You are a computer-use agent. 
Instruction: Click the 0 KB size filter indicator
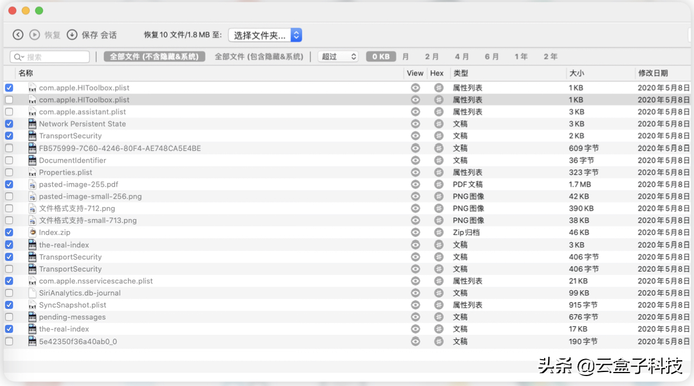click(x=381, y=57)
